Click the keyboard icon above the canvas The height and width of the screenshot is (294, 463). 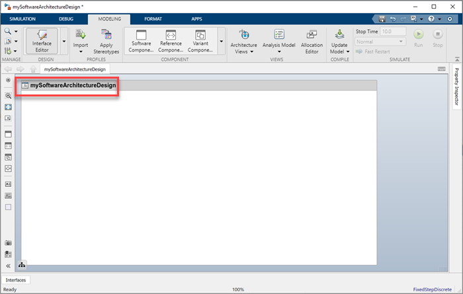(x=442, y=69)
